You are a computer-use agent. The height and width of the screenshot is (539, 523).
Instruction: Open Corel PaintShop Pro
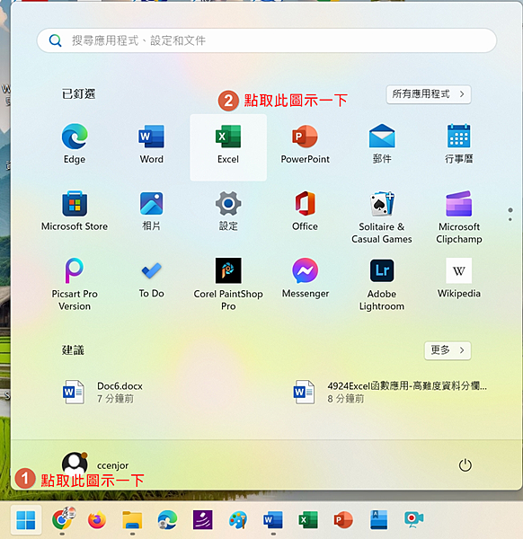(228, 284)
